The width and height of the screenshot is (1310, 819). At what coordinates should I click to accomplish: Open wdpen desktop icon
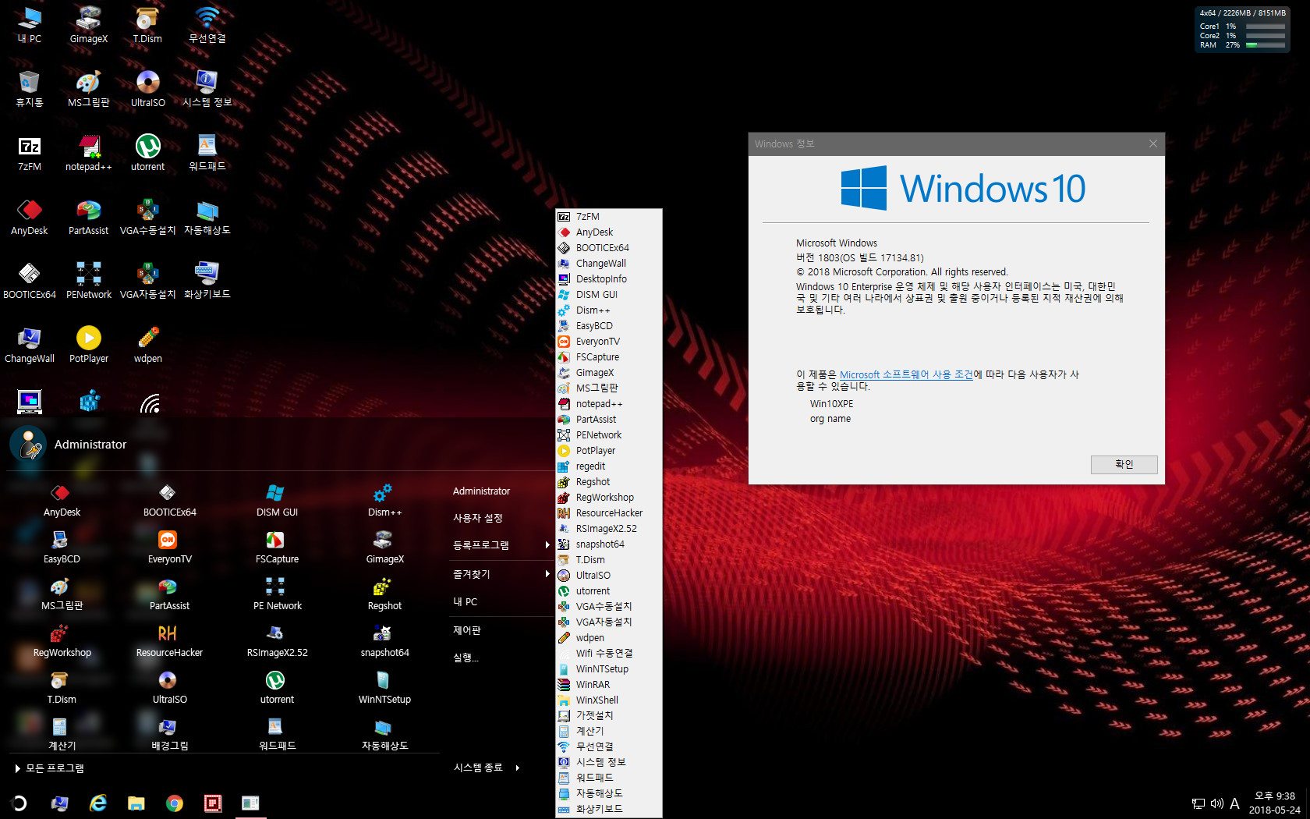coord(147,344)
